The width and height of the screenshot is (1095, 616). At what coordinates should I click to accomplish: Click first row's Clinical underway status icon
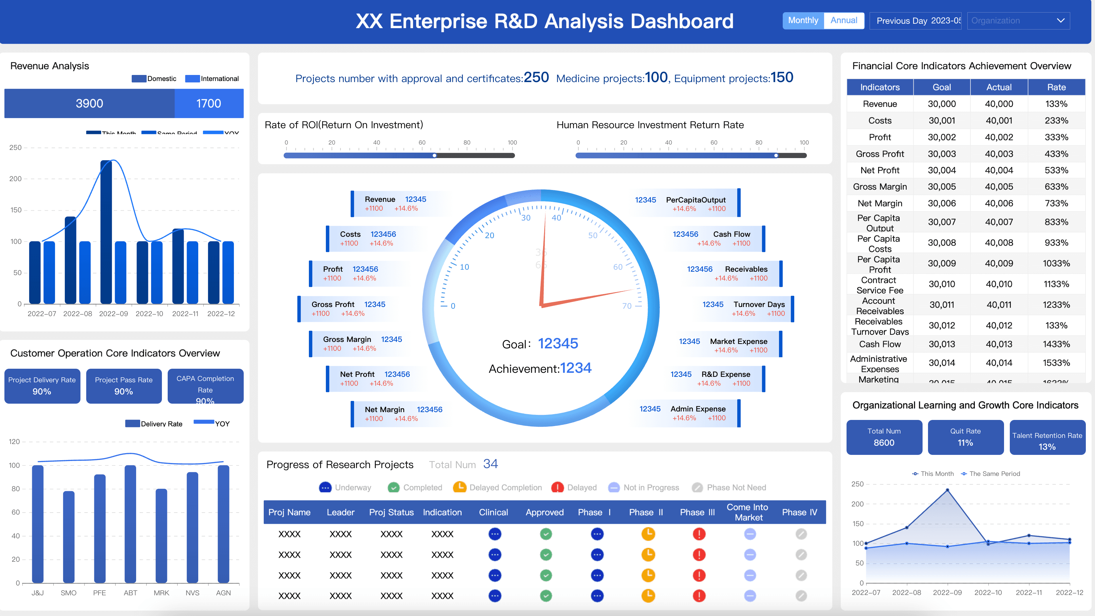[x=495, y=534]
